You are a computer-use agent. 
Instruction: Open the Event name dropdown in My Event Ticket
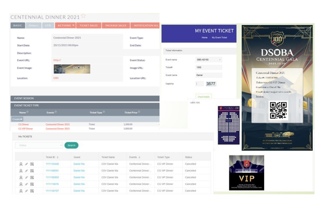208,59
